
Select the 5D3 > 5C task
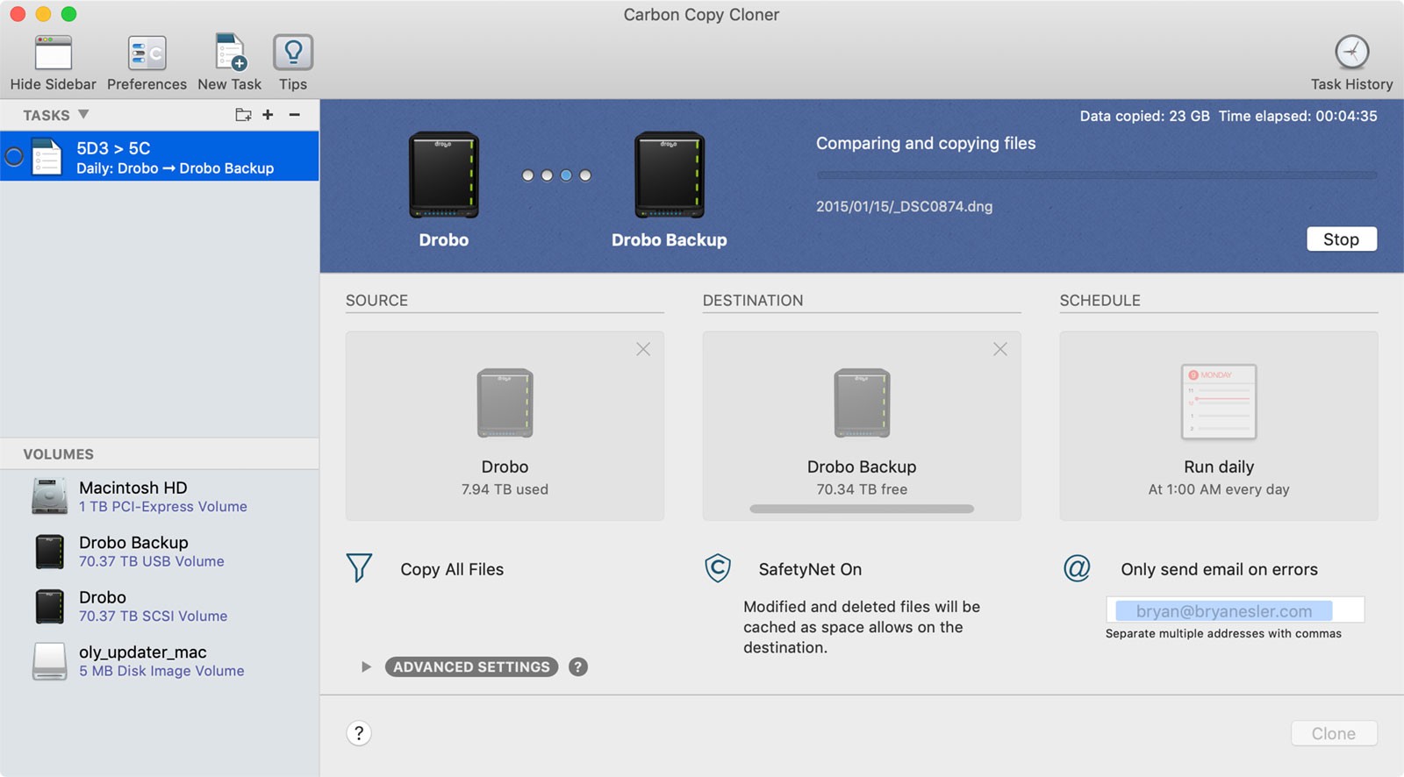click(x=160, y=157)
